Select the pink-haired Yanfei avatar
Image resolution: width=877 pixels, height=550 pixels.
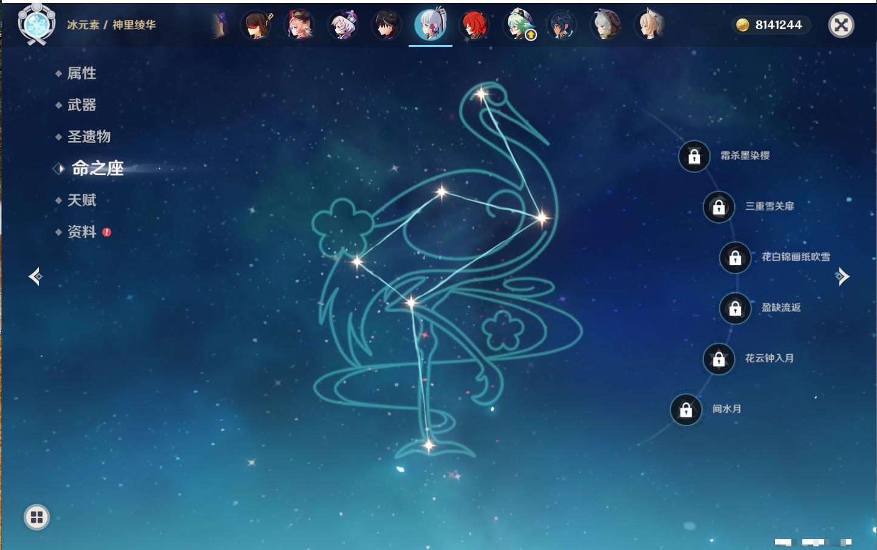(300, 26)
